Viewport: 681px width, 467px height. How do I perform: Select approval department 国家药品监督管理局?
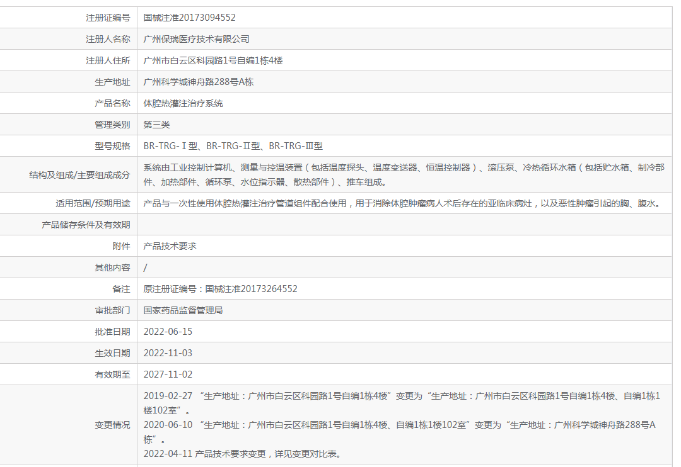(183, 310)
